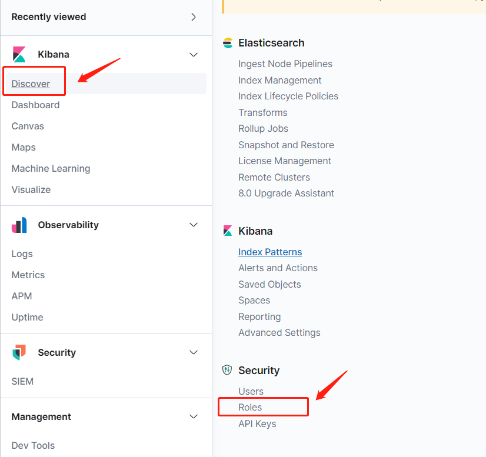
Task: Open APM under Observability
Action: (x=22, y=296)
